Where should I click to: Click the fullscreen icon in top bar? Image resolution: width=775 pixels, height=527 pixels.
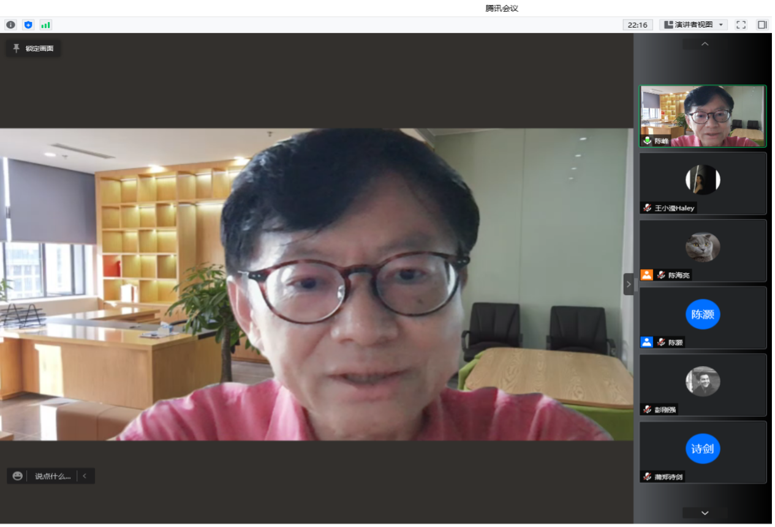click(x=741, y=25)
